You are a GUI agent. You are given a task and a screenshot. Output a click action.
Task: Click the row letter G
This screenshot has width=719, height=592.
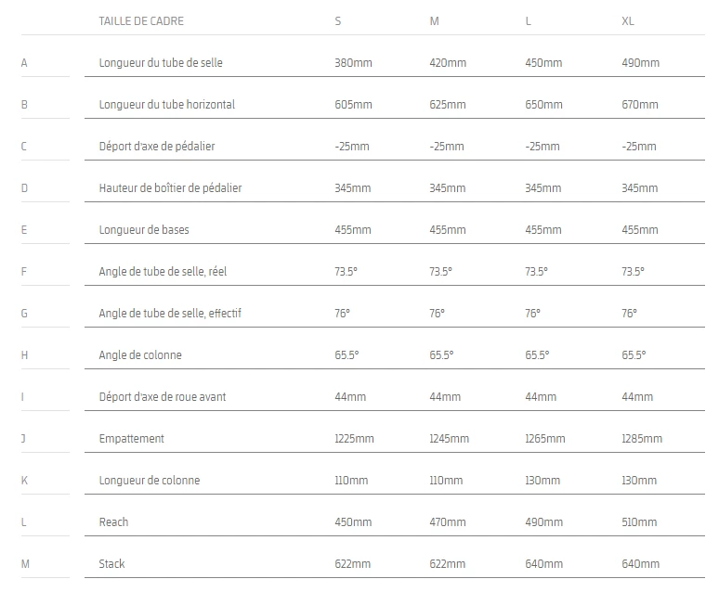click(x=24, y=314)
